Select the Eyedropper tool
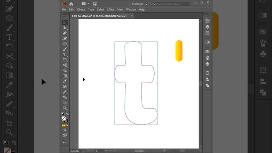Viewport: 272px width, 153px height. (x=65, y=81)
